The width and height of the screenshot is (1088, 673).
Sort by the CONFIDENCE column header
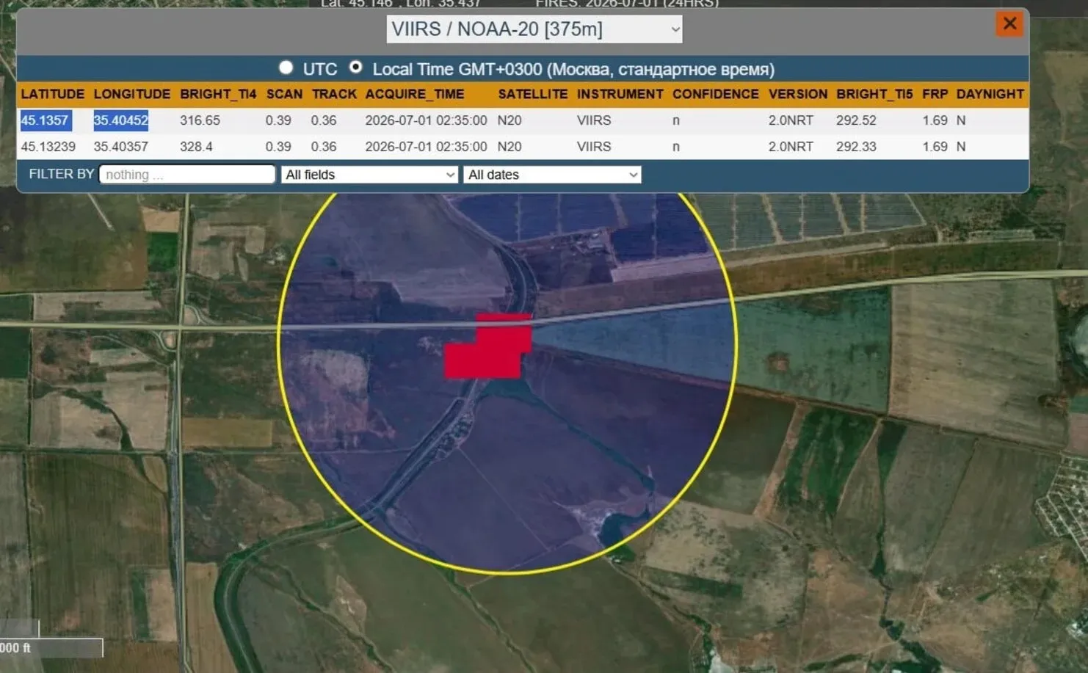(x=716, y=94)
